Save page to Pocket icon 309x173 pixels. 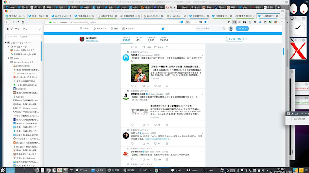pyautogui.click(x=201, y=22)
